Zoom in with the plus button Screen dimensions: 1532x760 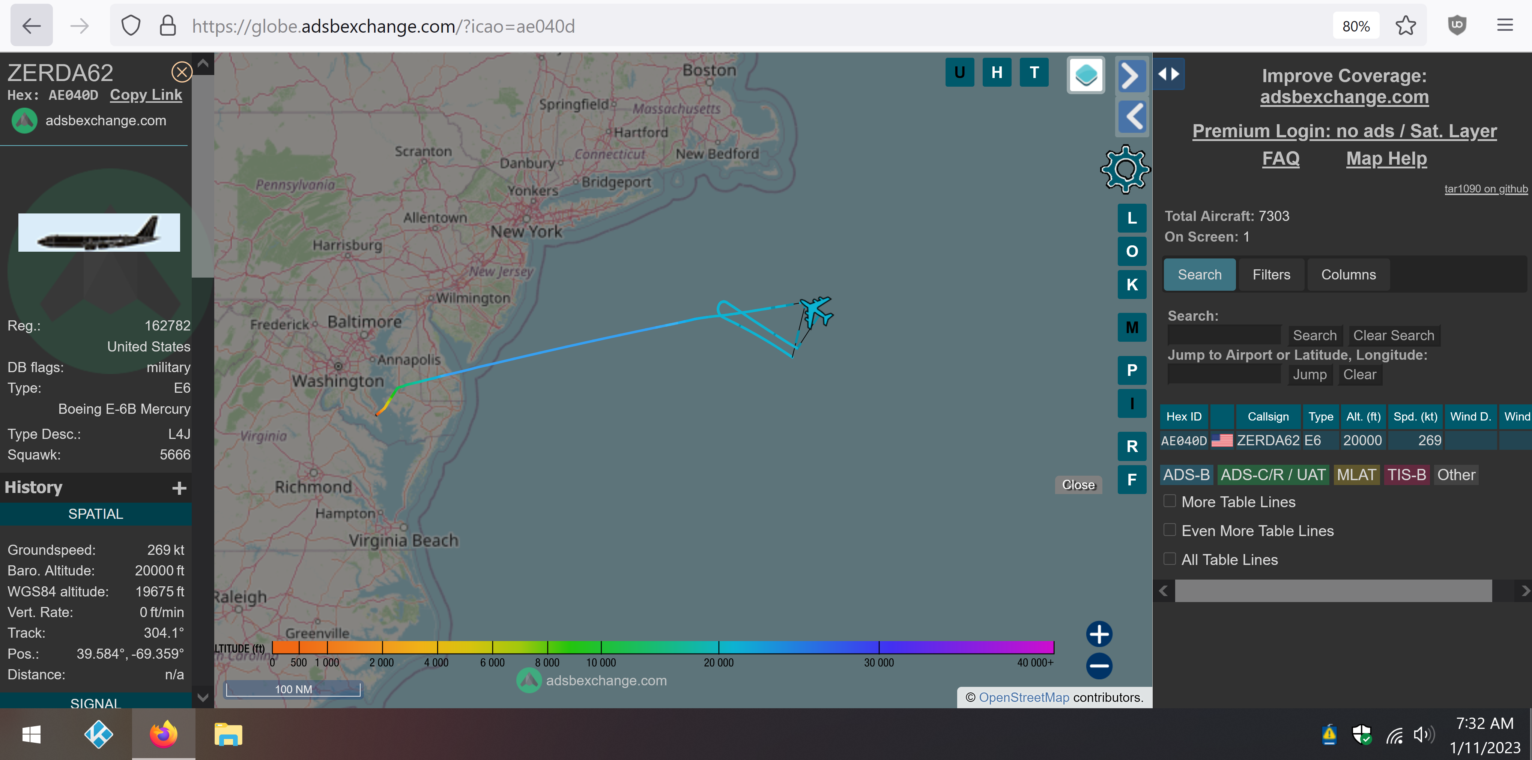[1099, 634]
